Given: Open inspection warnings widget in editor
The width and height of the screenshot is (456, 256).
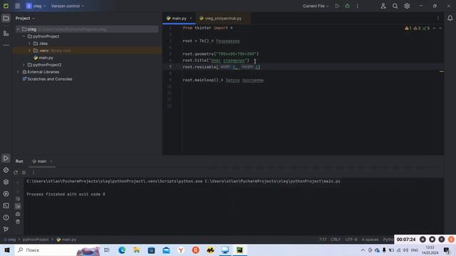Looking at the screenshot, I should click(x=418, y=28).
